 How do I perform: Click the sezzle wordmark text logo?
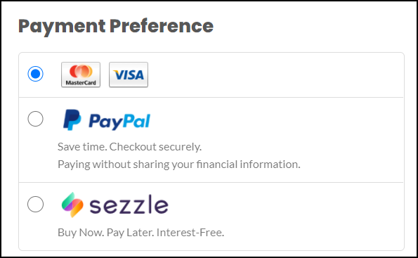129,205
